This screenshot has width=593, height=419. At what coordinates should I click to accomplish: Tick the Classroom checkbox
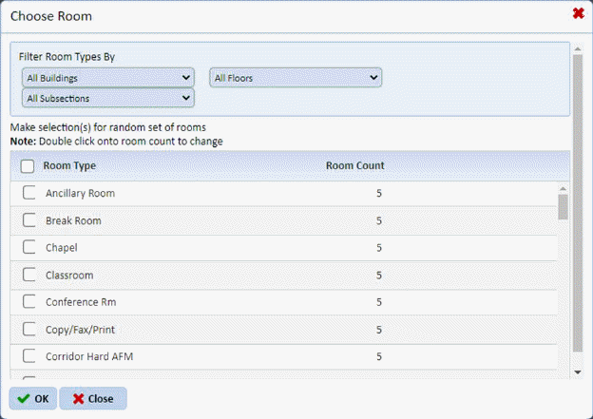(29, 276)
